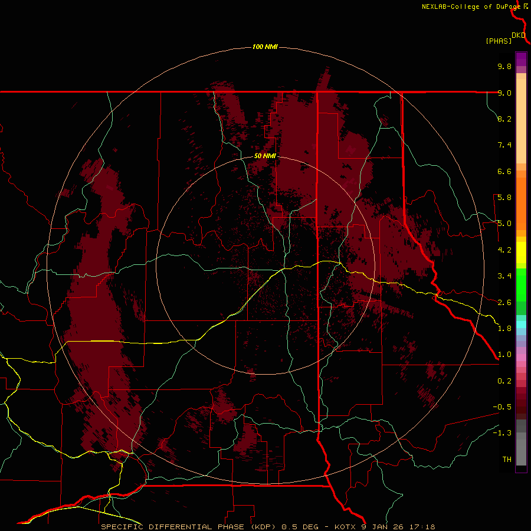Select the 50 NMI range ring label

point(265,156)
